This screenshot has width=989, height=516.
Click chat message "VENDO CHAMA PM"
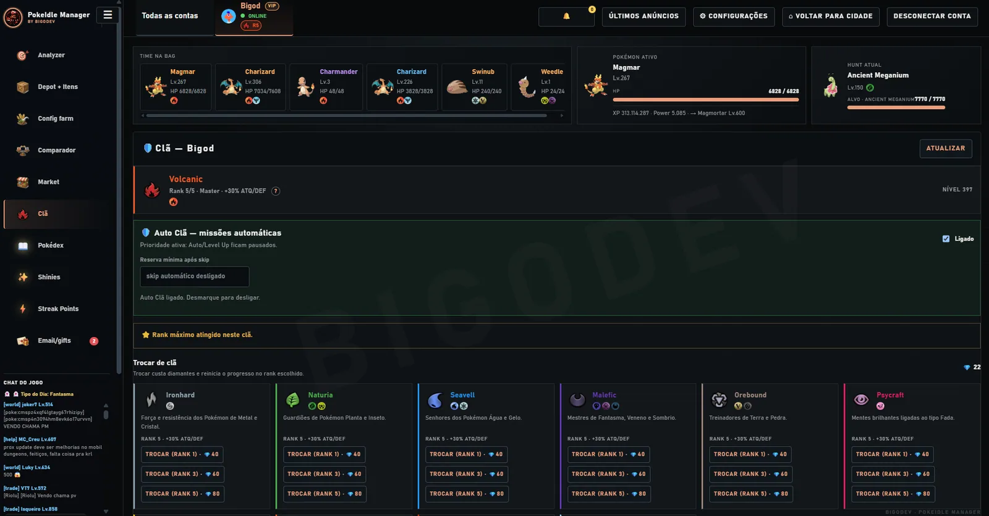26,427
